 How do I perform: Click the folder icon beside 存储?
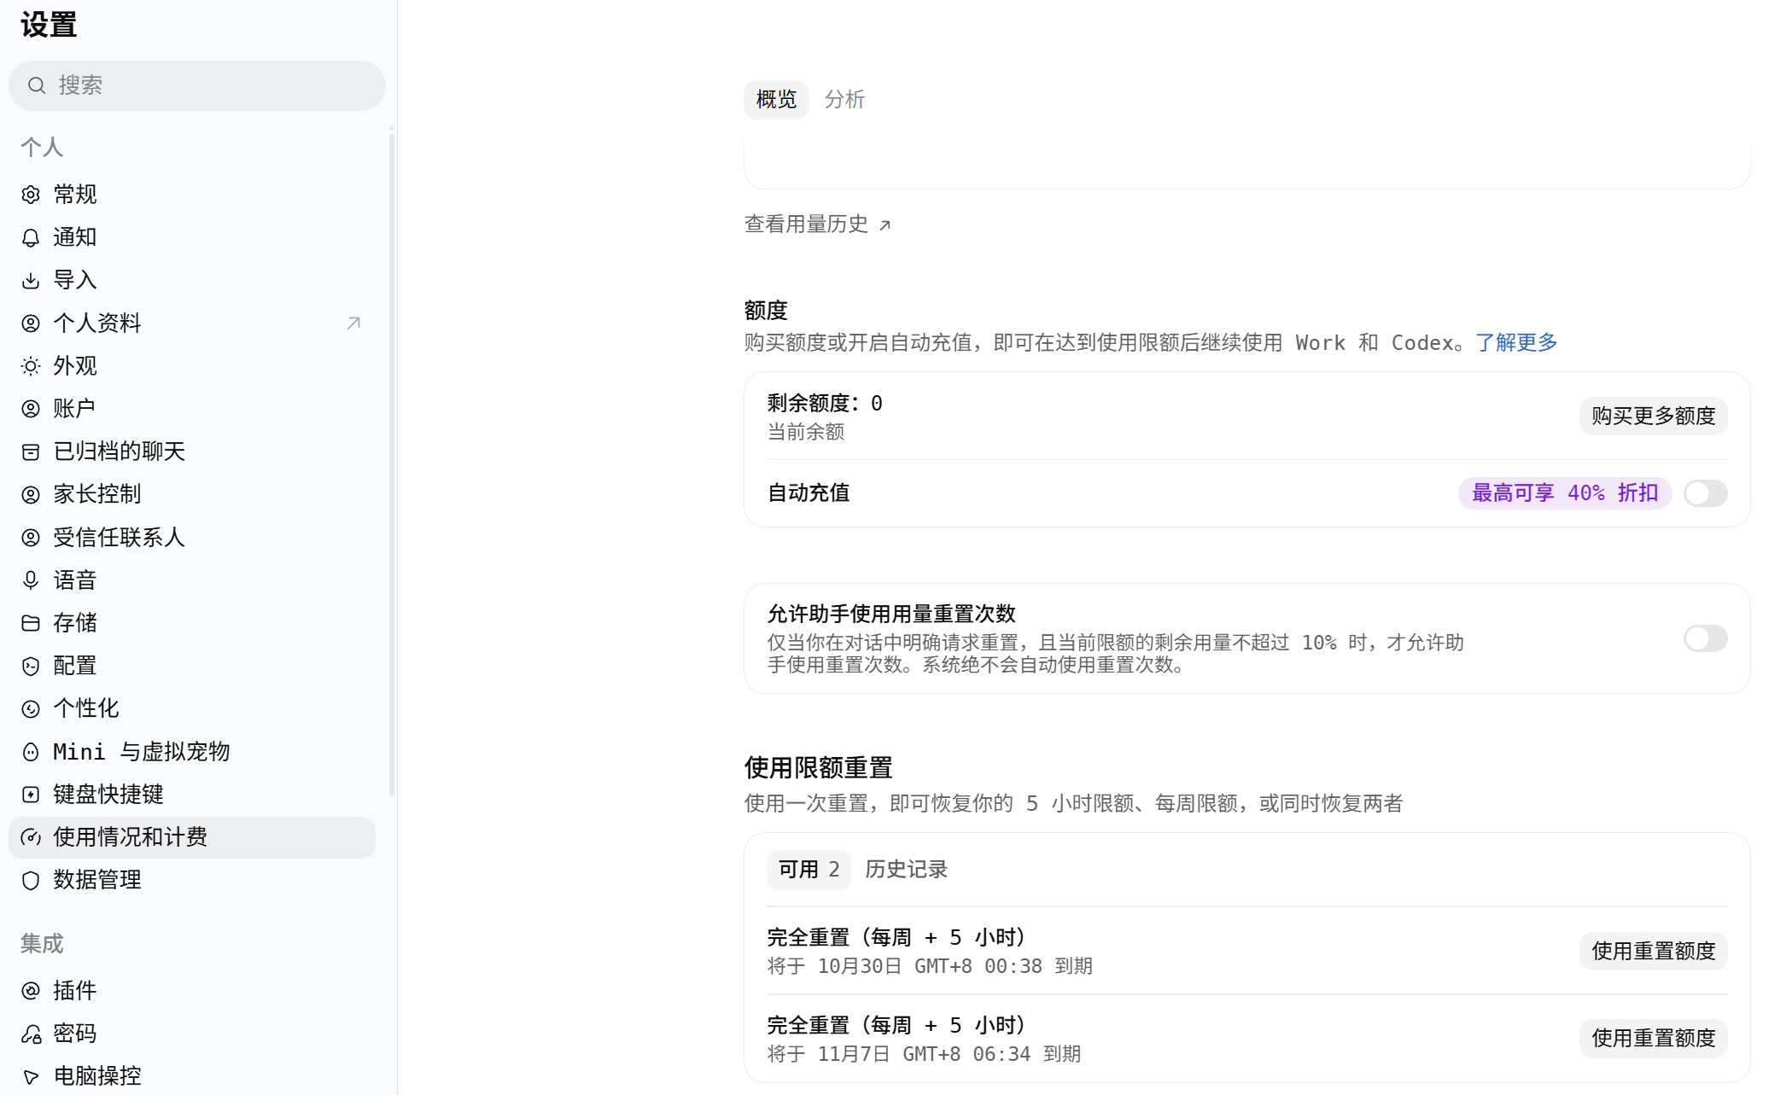[31, 623]
